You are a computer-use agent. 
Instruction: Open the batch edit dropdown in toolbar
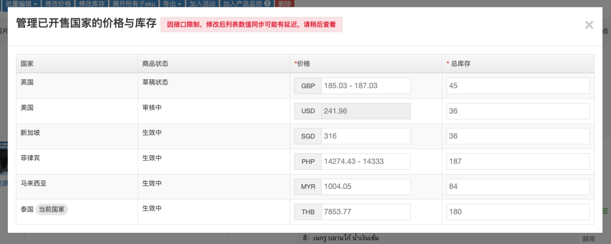tap(21, 3)
